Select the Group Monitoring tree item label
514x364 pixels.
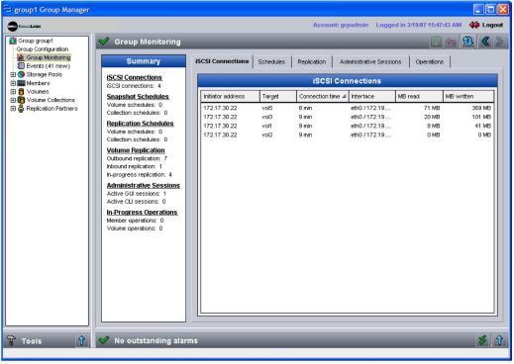(x=49, y=57)
